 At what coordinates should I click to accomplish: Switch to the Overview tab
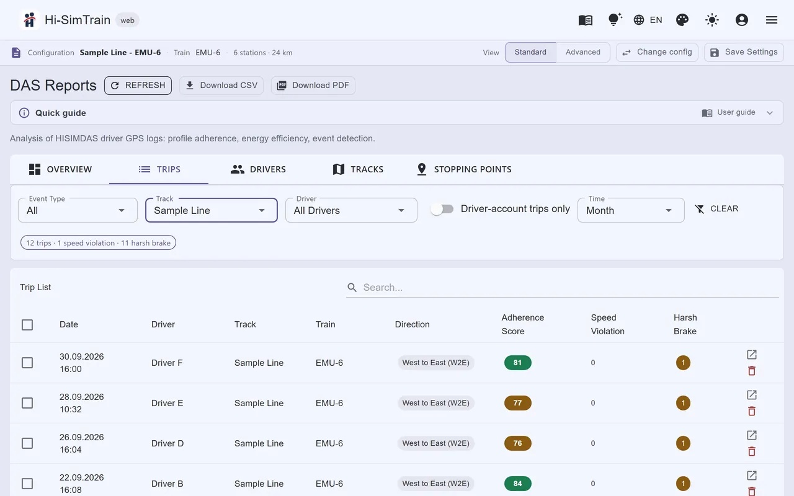60,169
